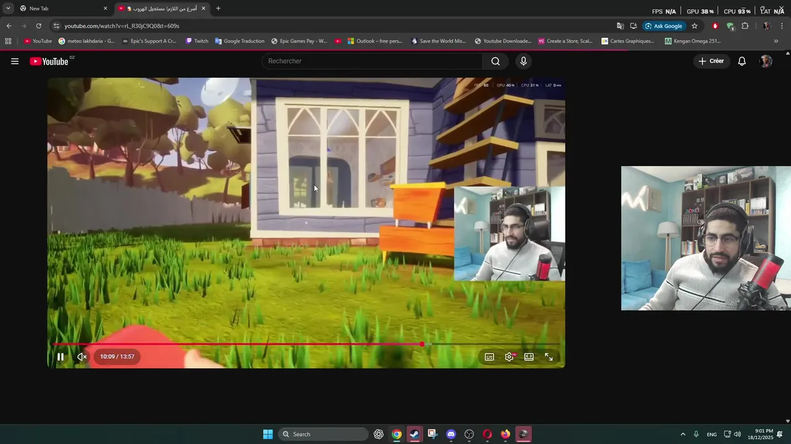
Task: Open the Create a Store, Scal... bookmark
Action: [565, 41]
